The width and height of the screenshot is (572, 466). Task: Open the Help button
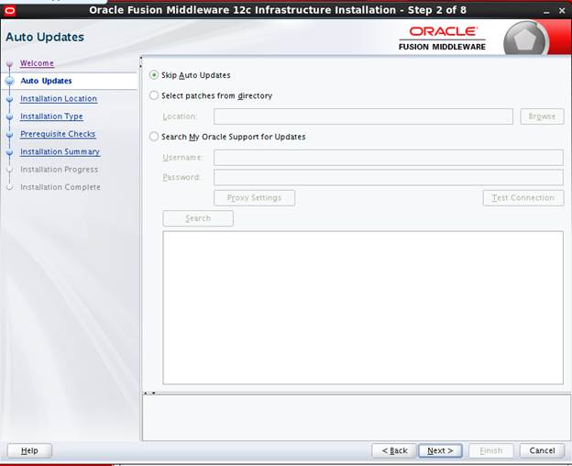(x=29, y=450)
